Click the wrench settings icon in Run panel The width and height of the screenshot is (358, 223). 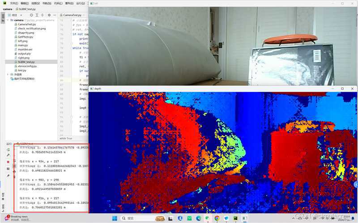(8, 155)
